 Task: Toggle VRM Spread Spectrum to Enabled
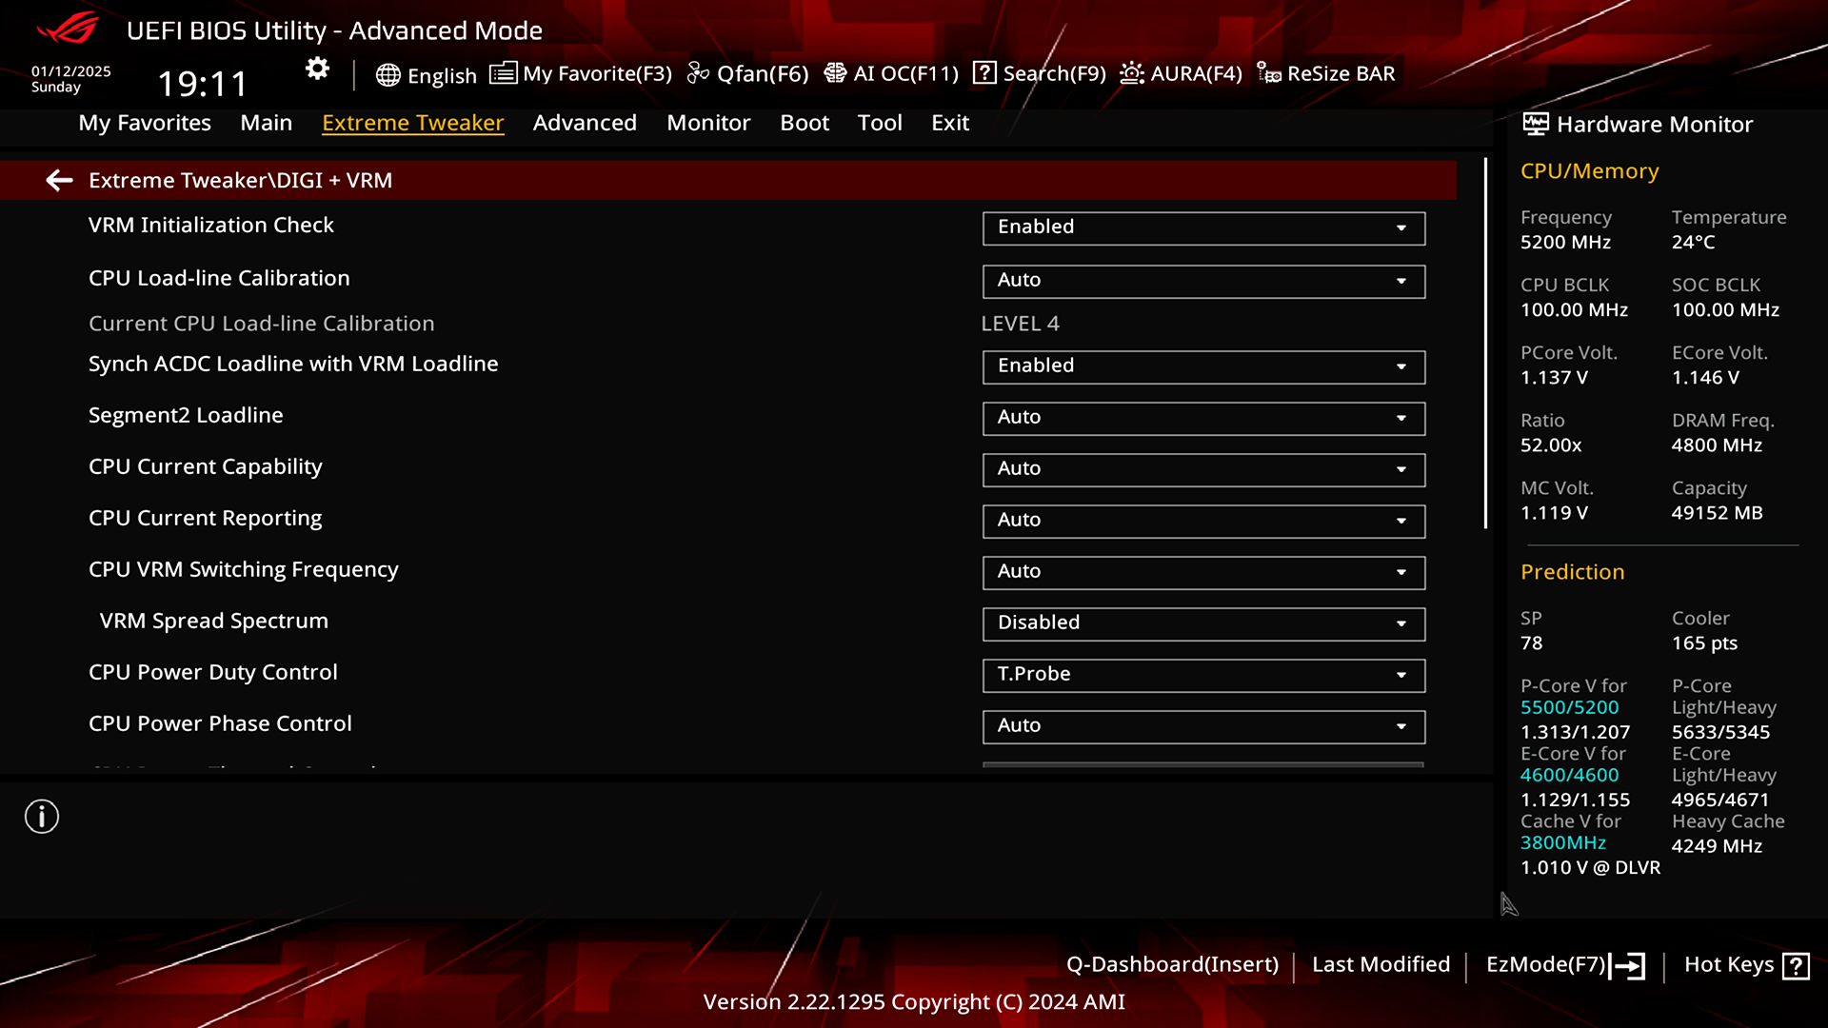1202,622
